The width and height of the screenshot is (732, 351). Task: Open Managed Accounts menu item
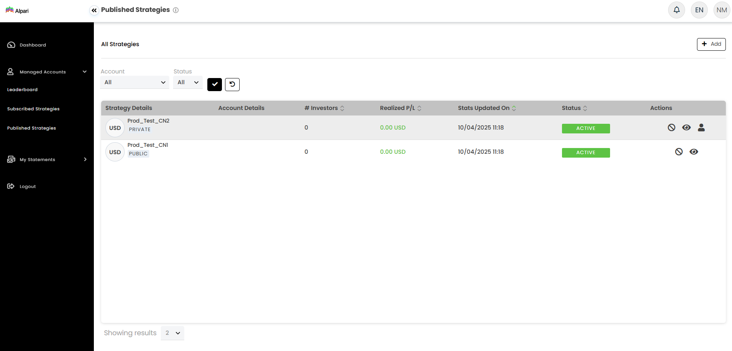43,72
